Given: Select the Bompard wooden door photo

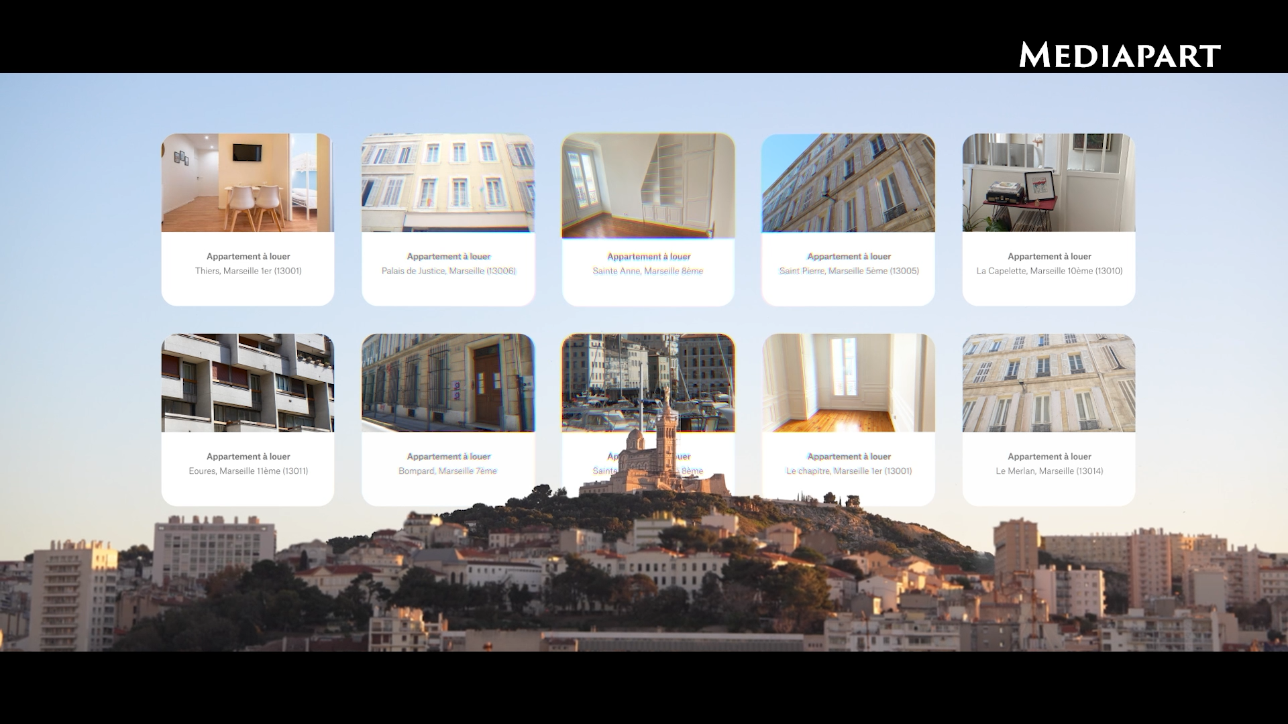Looking at the screenshot, I should point(448,382).
